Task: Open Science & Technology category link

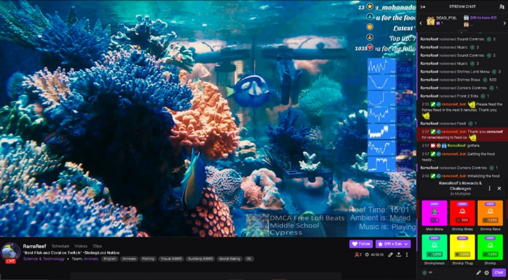Action: coord(43,259)
